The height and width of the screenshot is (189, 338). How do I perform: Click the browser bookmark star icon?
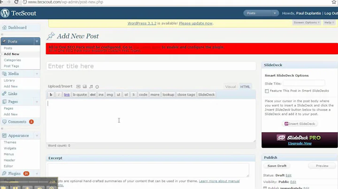coord(334,2)
